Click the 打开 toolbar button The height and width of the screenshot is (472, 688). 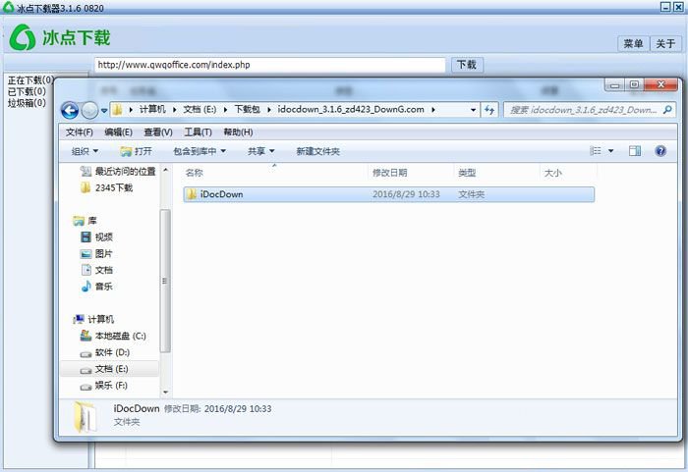(x=136, y=151)
